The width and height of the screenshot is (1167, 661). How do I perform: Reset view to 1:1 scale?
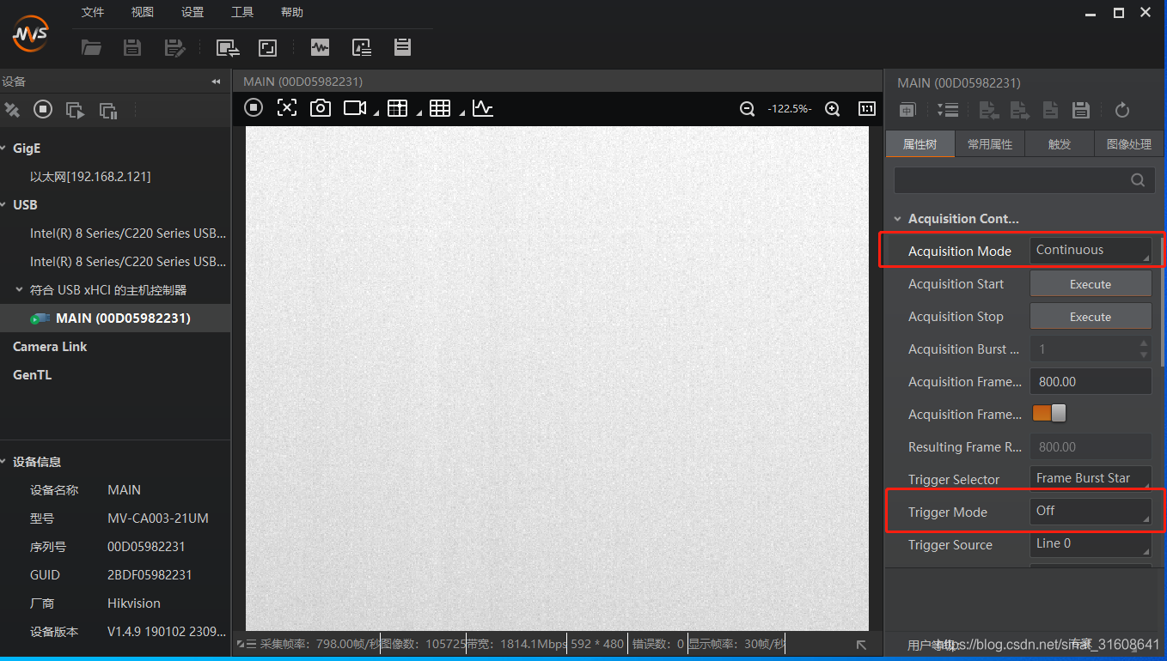[x=867, y=109]
